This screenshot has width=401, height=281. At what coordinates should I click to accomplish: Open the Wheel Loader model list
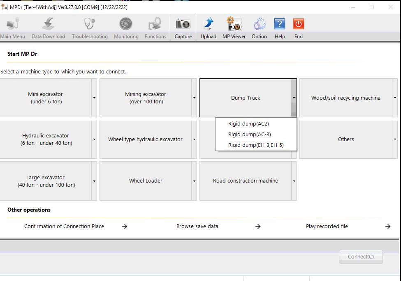(x=194, y=180)
